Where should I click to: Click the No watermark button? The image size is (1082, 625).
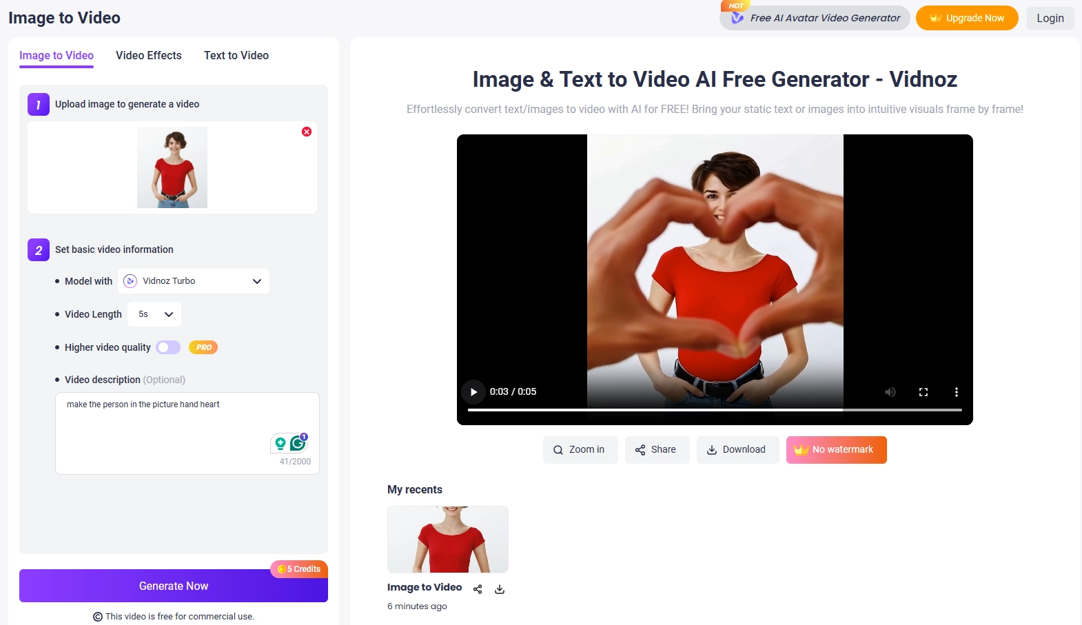coord(837,450)
